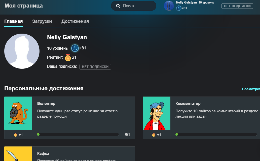Switch to the Загрузки tab
This screenshot has height=161, width=260.
click(42, 21)
